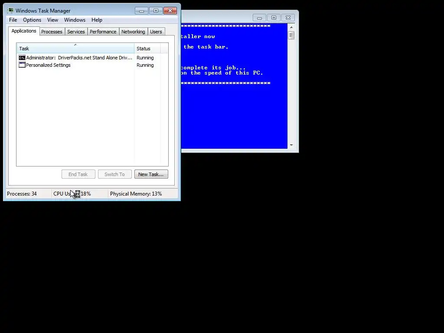Close the blue console window

pos(288,17)
